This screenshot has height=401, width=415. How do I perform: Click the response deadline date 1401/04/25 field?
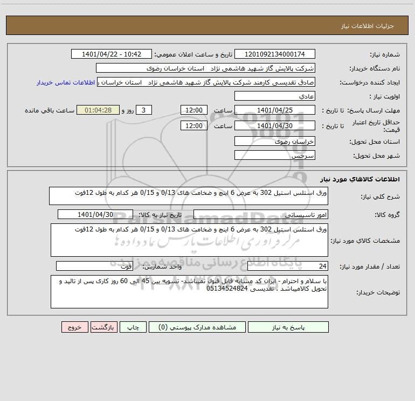275,110
